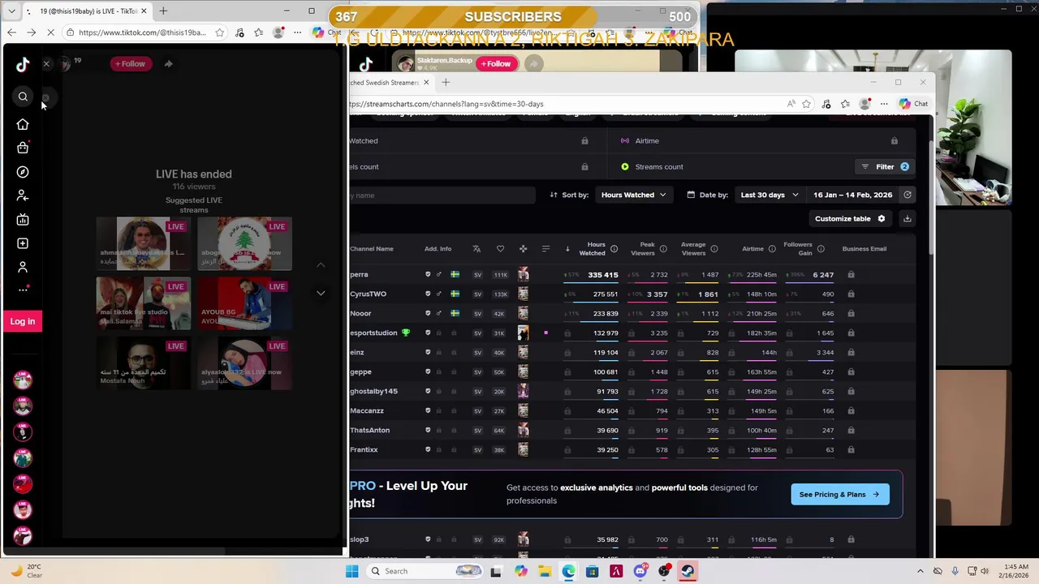Add TikTok page to favorites star

click(219, 32)
